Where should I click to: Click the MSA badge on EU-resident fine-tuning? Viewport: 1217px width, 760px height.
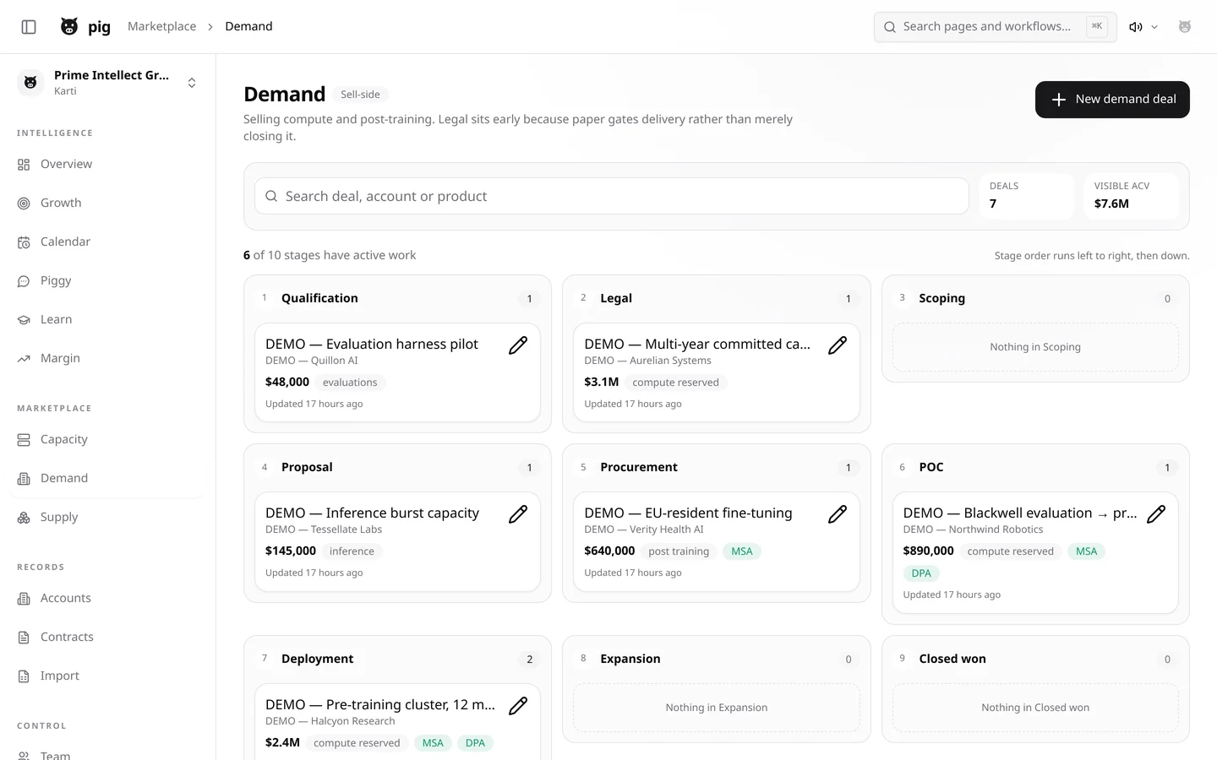742,551
